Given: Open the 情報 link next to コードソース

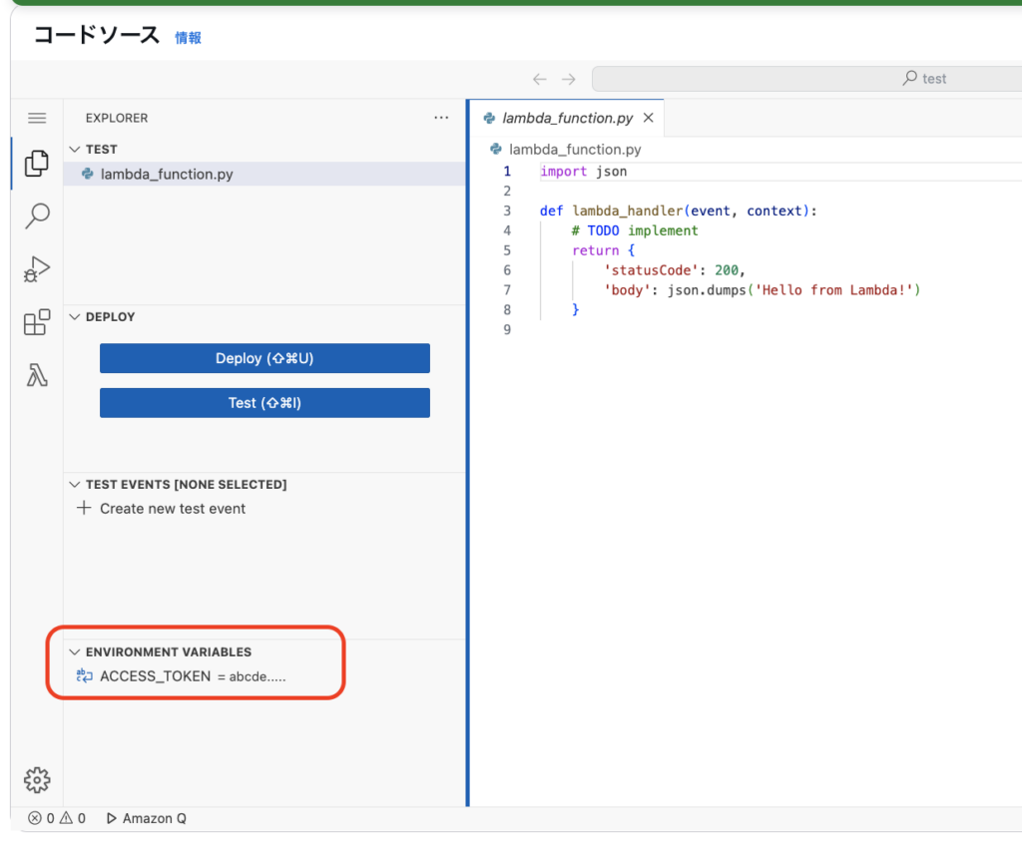Looking at the screenshot, I should point(188,37).
